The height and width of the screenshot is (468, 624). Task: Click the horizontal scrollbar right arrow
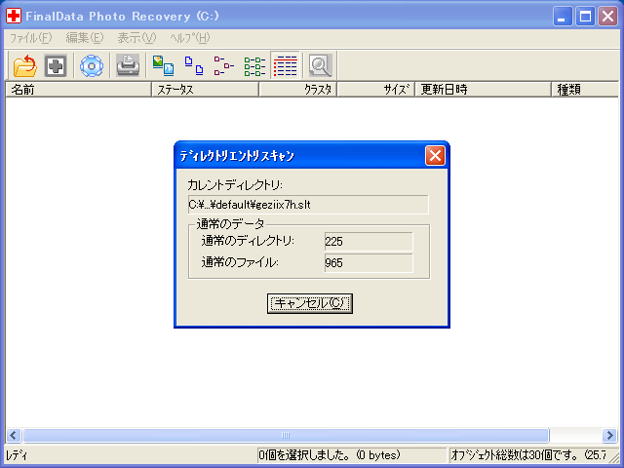pos(609,436)
